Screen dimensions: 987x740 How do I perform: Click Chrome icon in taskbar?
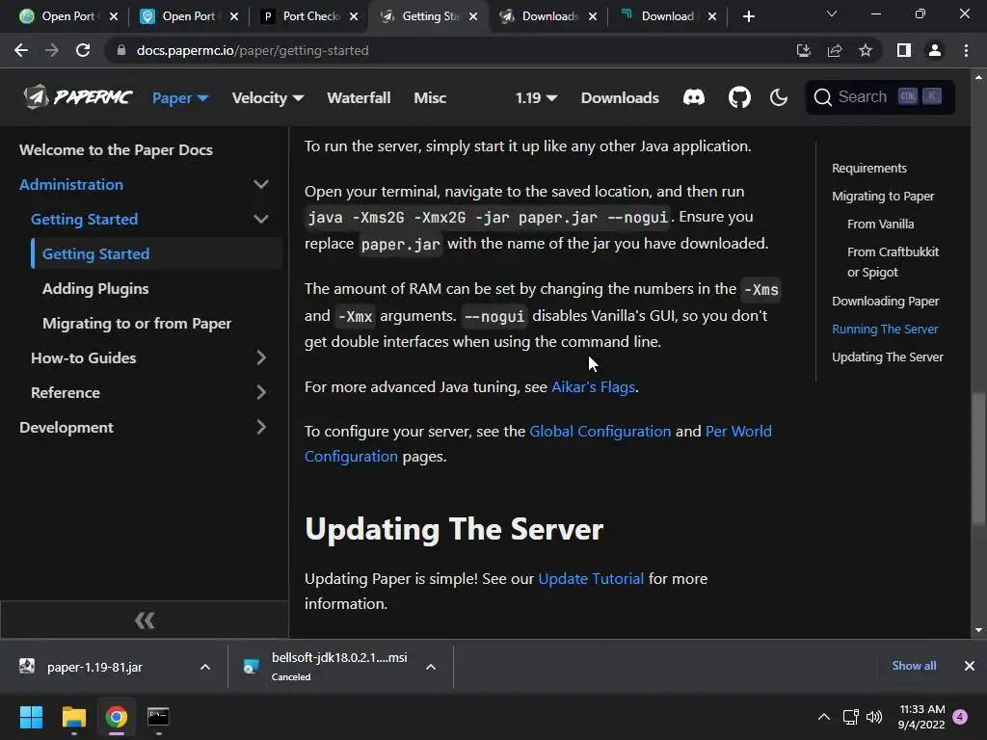pyautogui.click(x=117, y=717)
